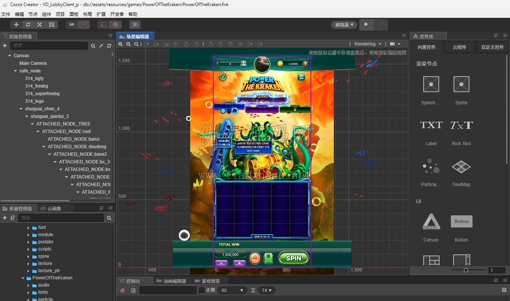The width and height of the screenshot is (510, 301).
Task: Switch to the 游戏预览 tab
Action: (207, 281)
